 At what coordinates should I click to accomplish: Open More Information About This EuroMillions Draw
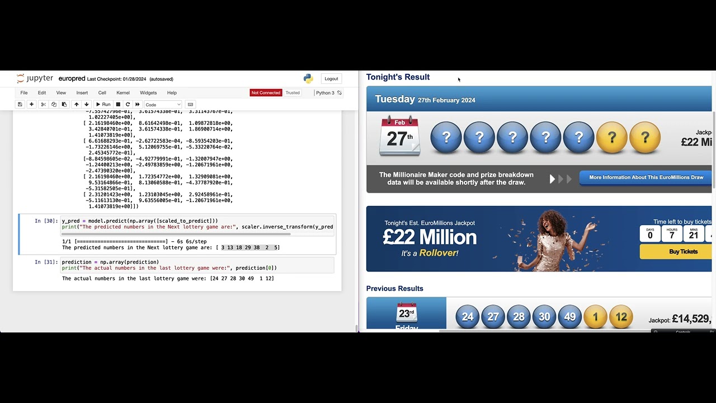[x=646, y=177]
